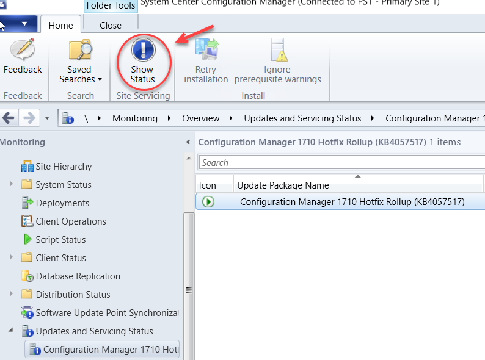Sort by the Icon column header
Image resolution: width=485 pixels, height=360 pixels.
pyautogui.click(x=214, y=185)
